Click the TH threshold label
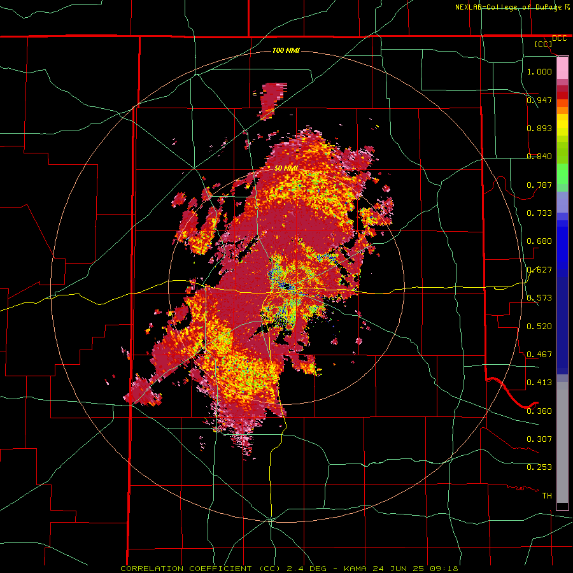The image size is (573, 573). (547, 495)
